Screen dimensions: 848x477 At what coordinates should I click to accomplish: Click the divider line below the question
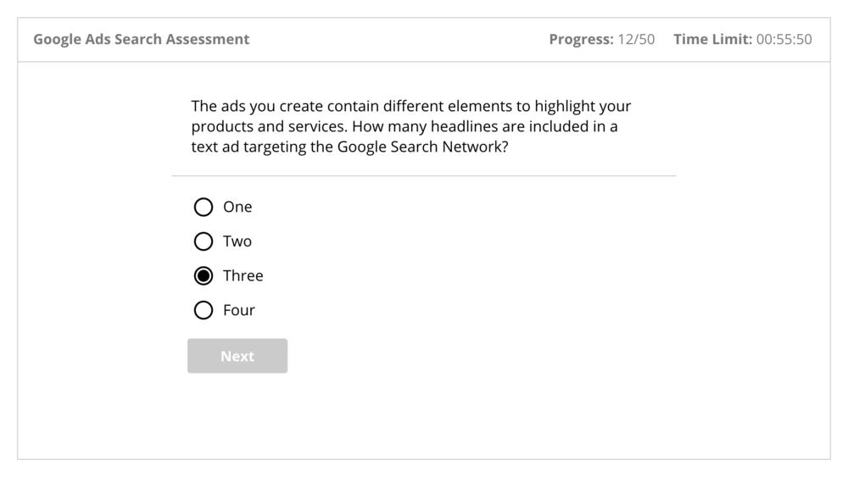click(424, 176)
